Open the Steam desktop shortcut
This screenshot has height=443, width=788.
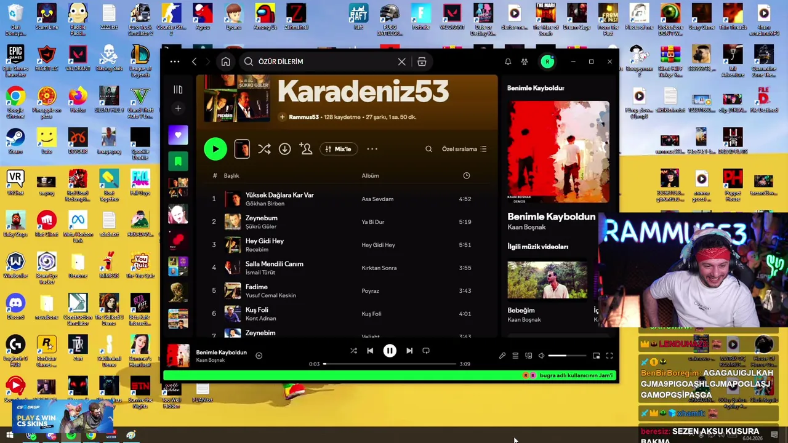15,141
